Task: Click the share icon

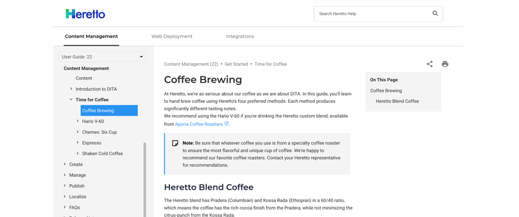Action: tap(429, 64)
